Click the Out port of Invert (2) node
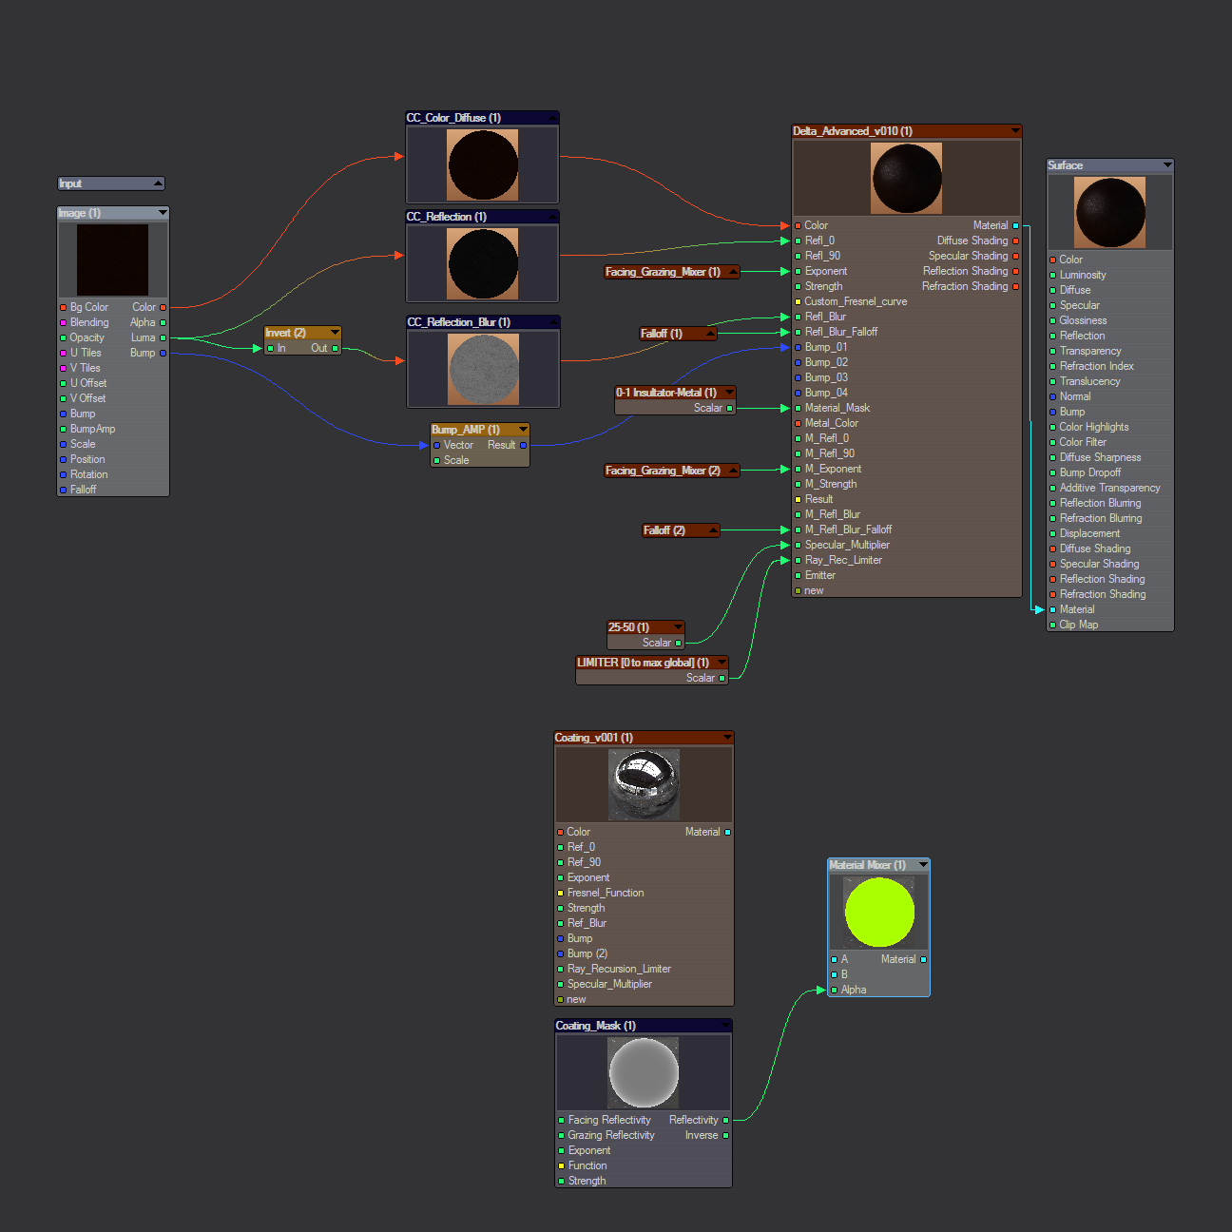Screen dimensions: 1232x1232 [x=335, y=348]
